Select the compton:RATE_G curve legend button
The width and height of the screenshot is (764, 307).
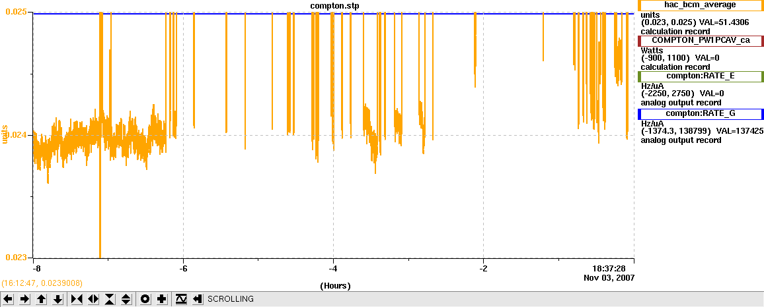(x=700, y=114)
